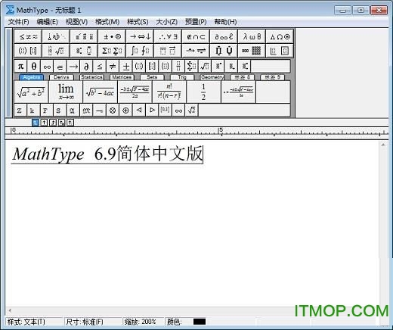Switch to the Statistics tab
The image size is (393, 330).
tap(91, 77)
